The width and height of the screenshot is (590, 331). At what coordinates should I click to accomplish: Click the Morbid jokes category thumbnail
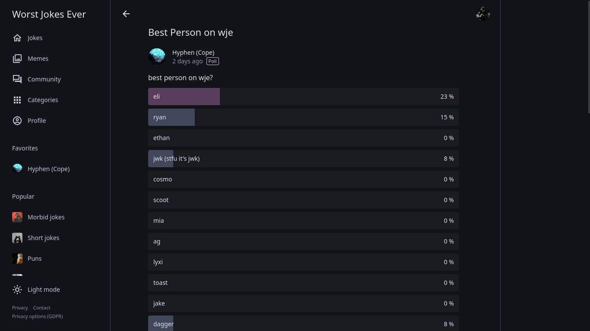[x=17, y=217]
